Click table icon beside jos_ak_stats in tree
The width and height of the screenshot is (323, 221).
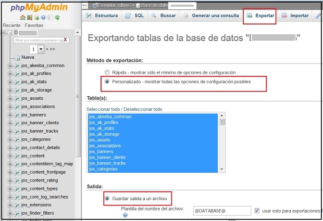click(17, 82)
